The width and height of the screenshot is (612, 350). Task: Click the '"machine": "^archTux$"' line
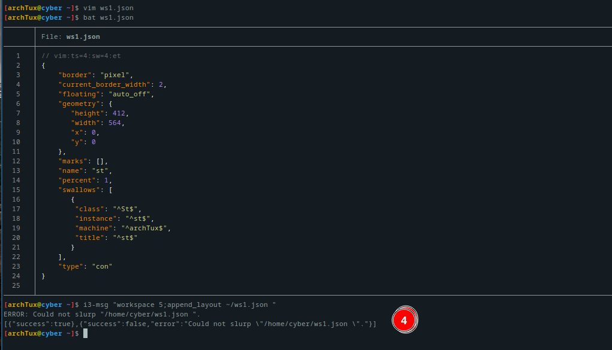123,228
